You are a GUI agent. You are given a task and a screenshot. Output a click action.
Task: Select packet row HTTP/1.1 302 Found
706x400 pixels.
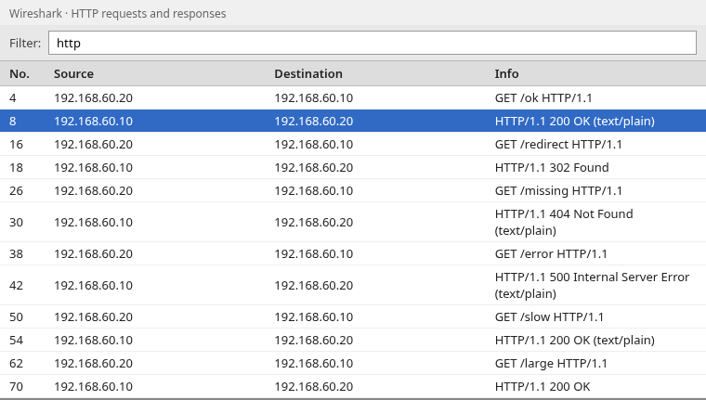tap(353, 167)
